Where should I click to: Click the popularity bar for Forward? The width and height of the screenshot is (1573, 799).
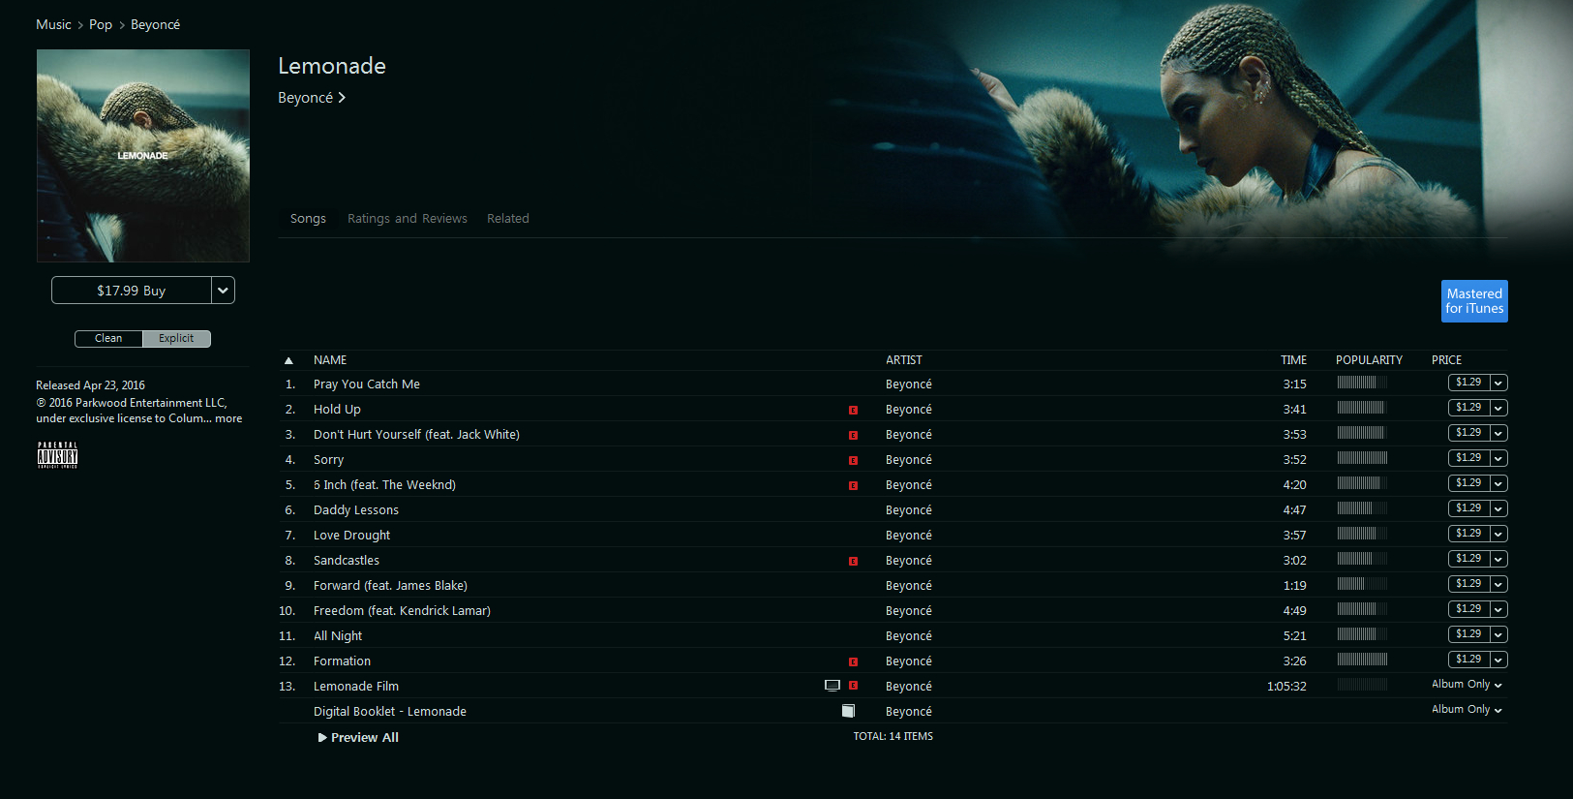[1362, 585]
